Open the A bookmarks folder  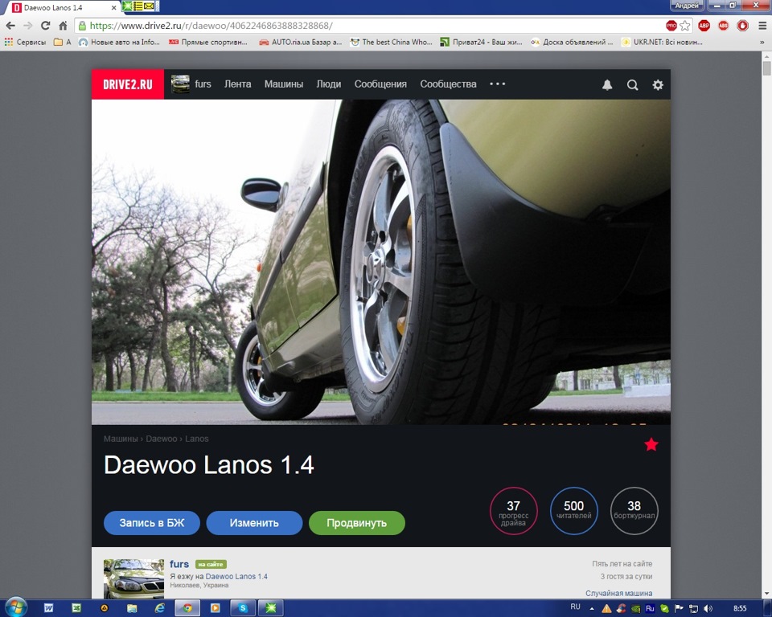[62, 43]
